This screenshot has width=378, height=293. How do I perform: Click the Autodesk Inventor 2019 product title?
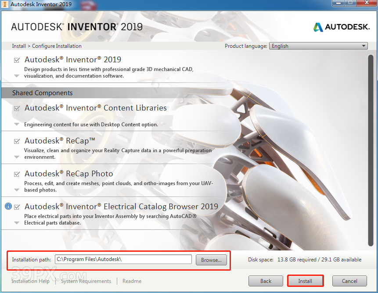click(x=73, y=60)
